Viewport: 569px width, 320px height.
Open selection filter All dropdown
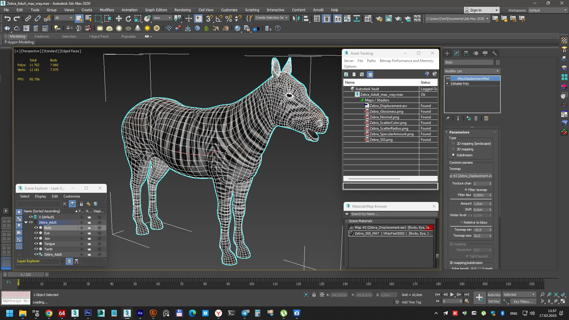coord(64,18)
